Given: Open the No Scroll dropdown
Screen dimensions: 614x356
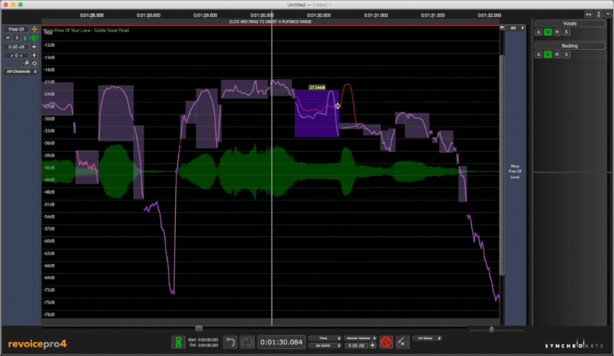Looking at the screenshot, I should (x=325, y=345).
